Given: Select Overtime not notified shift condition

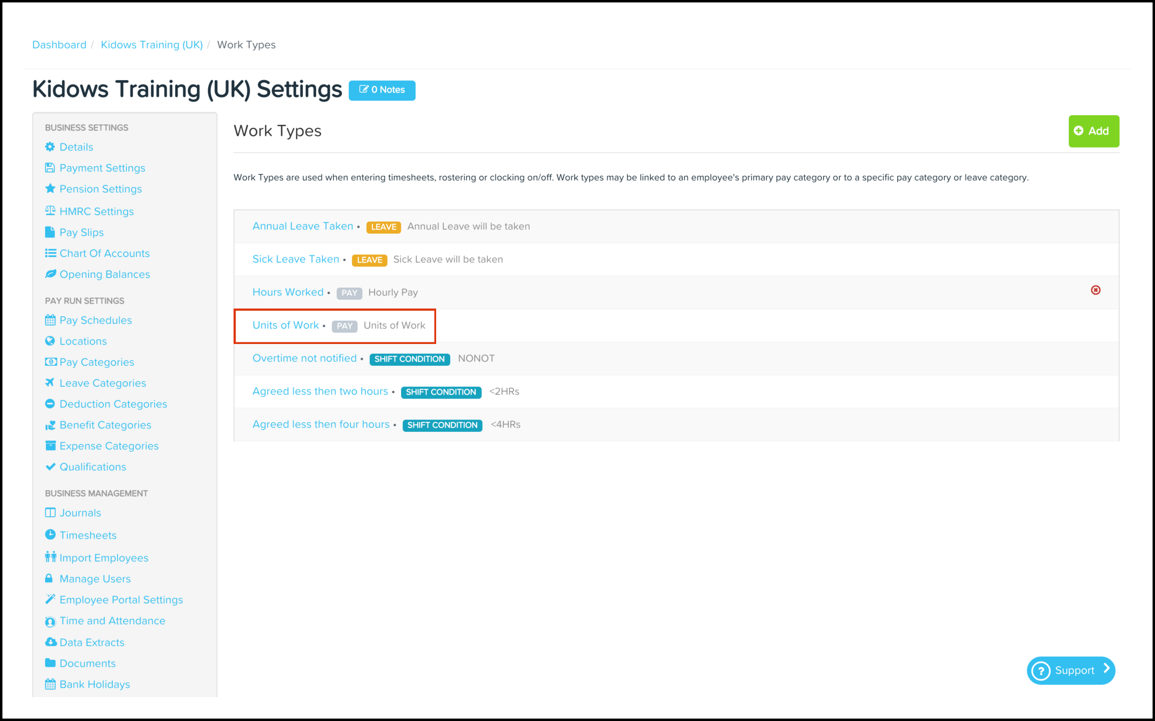Looking at the screenshot, I should pyautogui.click(x=304, y=358).
